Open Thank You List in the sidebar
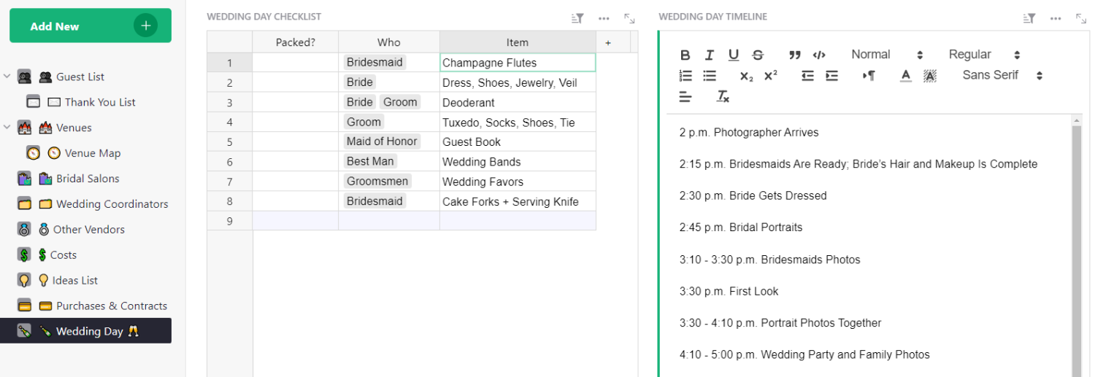 click(x=100, y=102)
